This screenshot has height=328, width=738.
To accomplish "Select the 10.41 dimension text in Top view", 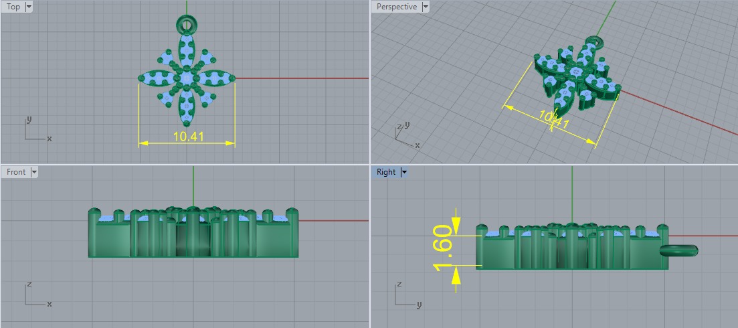I will coord(188,137).
